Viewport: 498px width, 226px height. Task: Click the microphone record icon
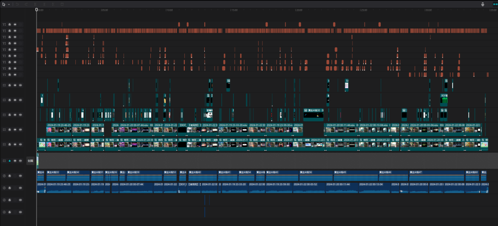tap(483, 4)
